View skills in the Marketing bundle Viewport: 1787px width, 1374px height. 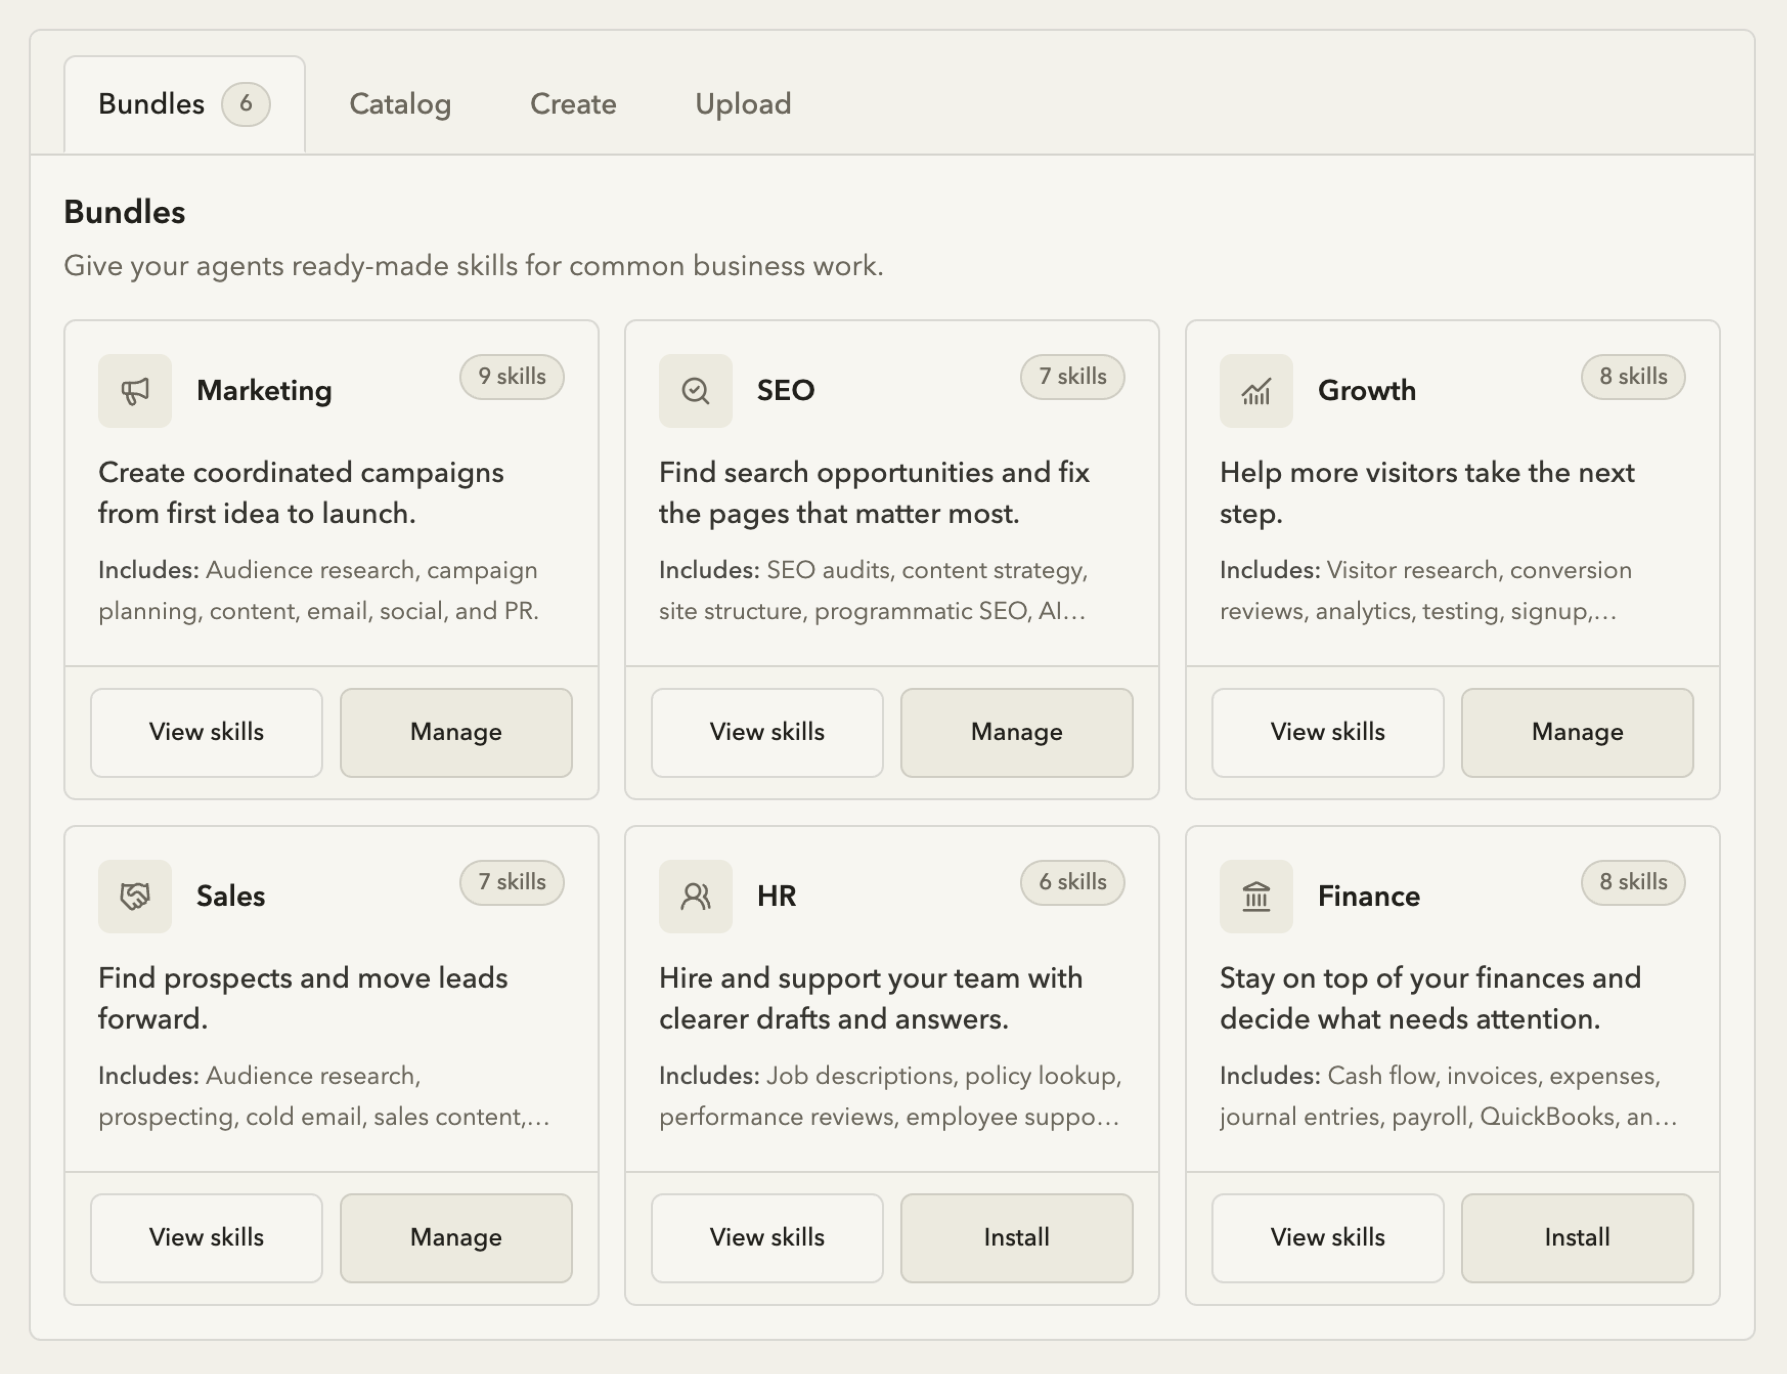click(207, 732)
